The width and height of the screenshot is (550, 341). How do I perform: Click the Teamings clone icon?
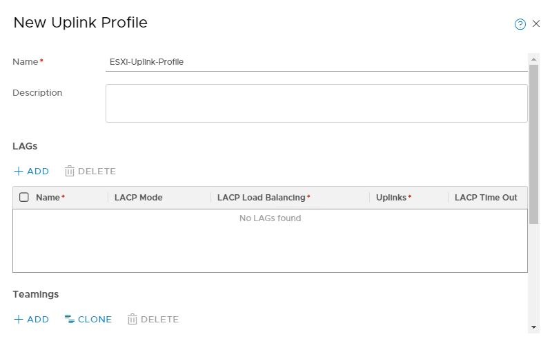click(x=69, y=320)
